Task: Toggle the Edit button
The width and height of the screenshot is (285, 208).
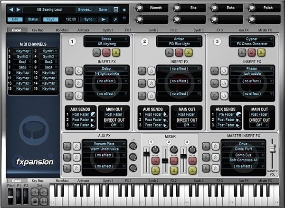Action: tap(15, 20)
